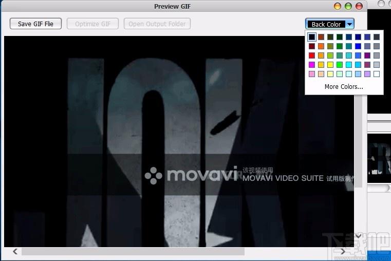
Task: Select the dark maroon swatch
Action: (x=312, y=46)
